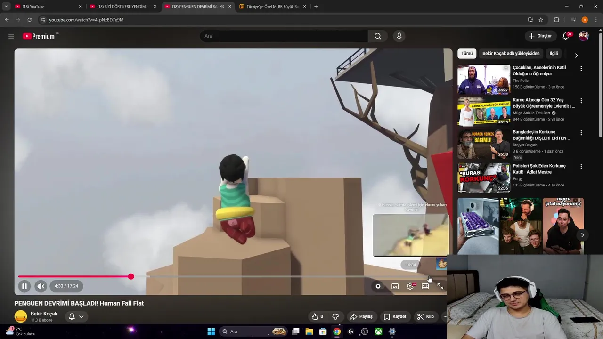Switch to 'Türkiye'ye Özel MLBB' tab

[272, 7]
